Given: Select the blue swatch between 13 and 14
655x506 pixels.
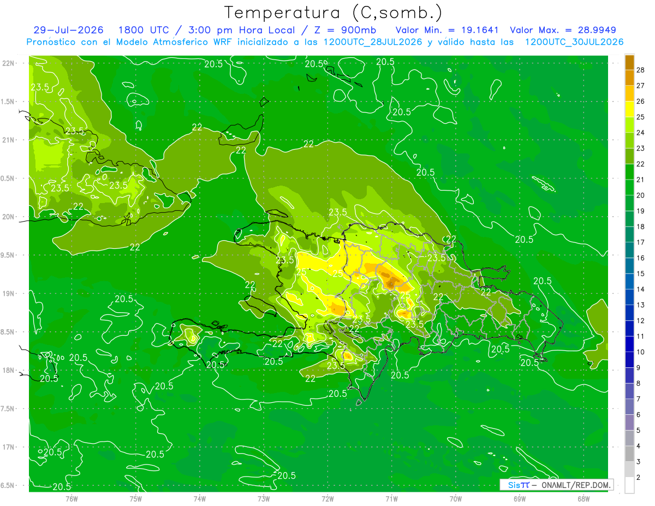Looking at the screenshot, I should coord(629,297).
